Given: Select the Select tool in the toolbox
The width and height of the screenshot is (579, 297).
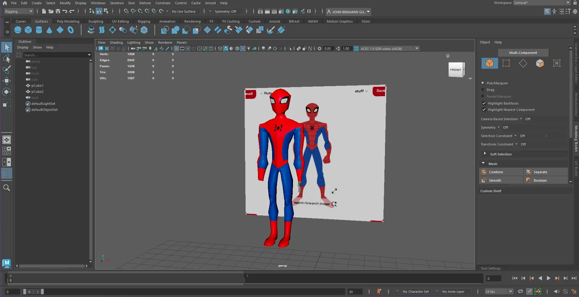Looking at the screenshot, I should (7, 47).
